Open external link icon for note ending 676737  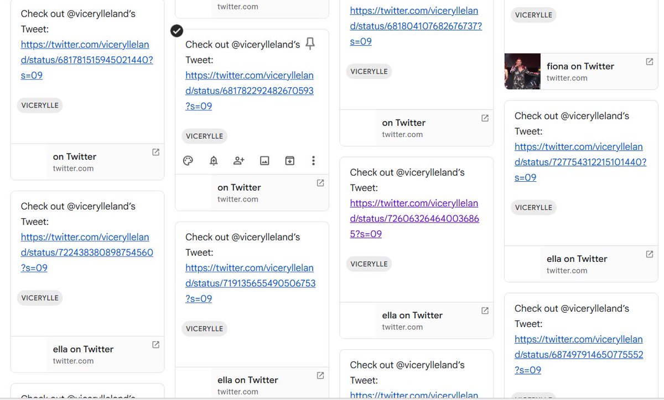[485, 118]
